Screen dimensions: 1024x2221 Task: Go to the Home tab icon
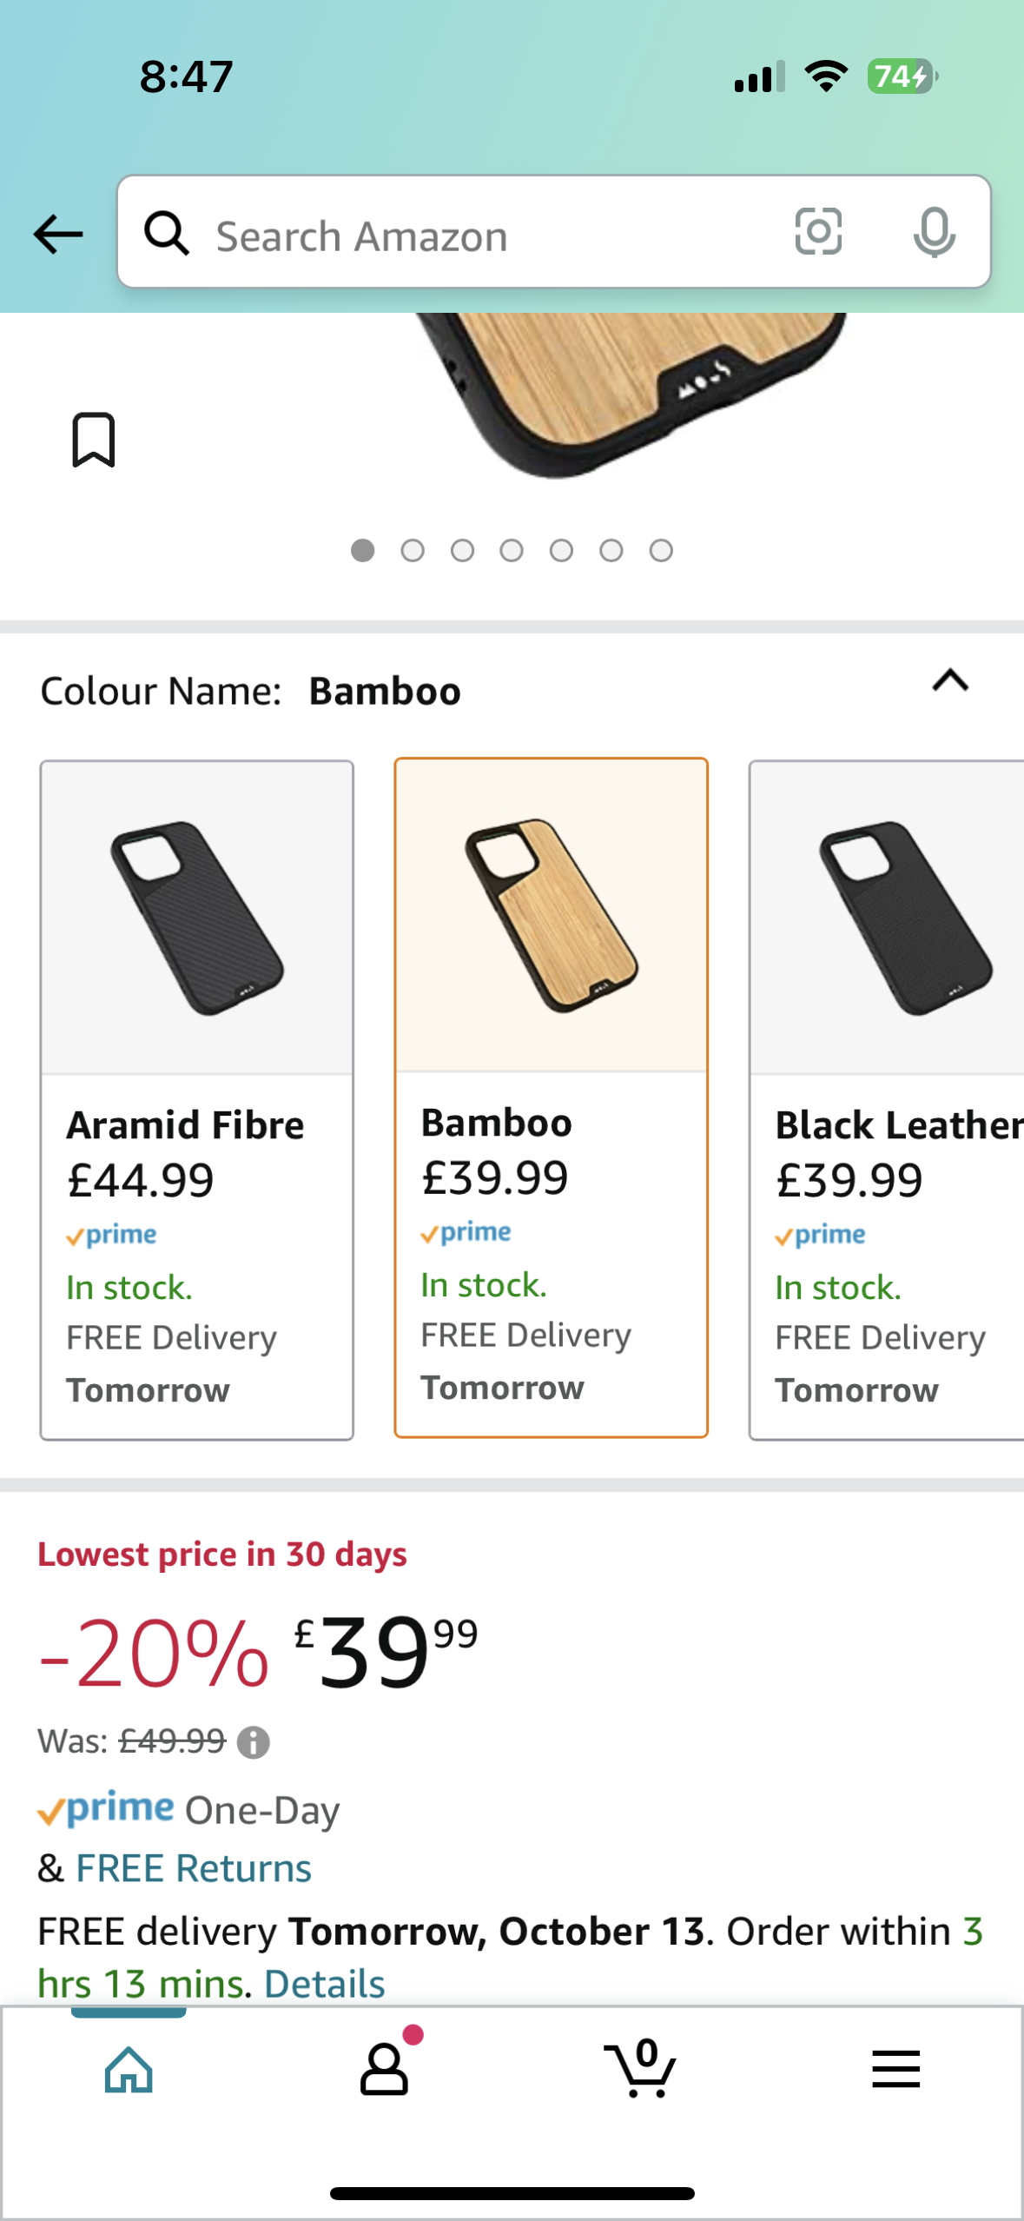129,2070
